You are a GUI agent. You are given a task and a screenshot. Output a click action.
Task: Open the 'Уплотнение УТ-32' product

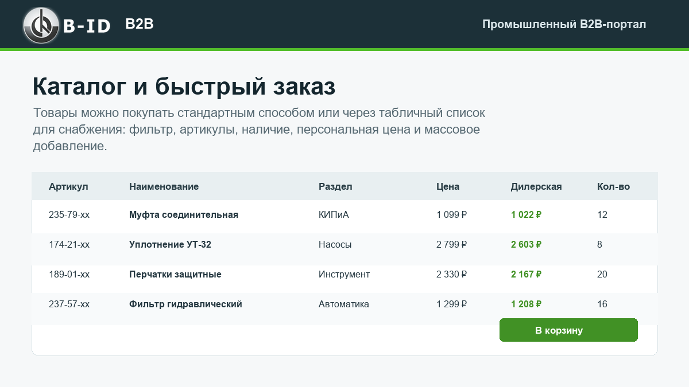[170, 245]
